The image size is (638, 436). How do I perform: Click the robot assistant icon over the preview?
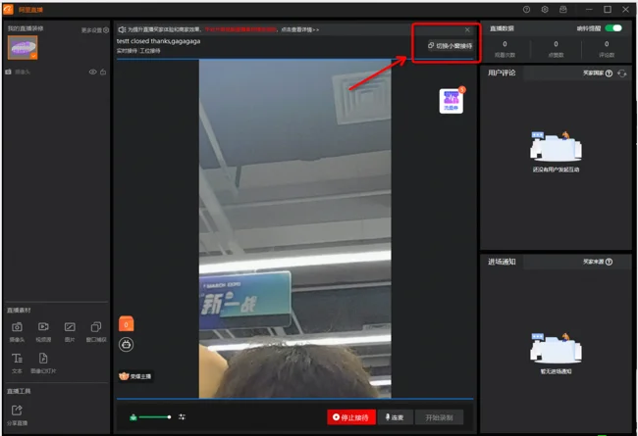[x=127, y=345]
